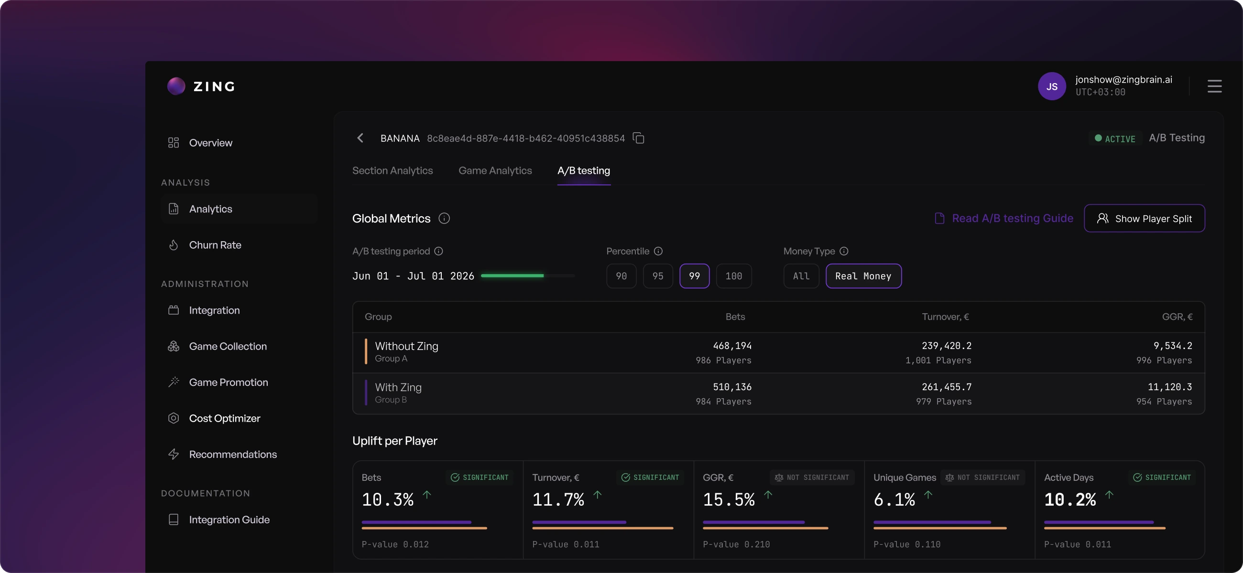Screen dimensions: 1243x573
Task: Click the GGR, € column header
Action: pyautogui.click(x=1177, y=317)
